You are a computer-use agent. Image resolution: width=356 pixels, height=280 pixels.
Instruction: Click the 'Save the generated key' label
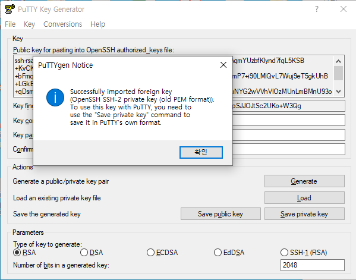pos(47,214)
